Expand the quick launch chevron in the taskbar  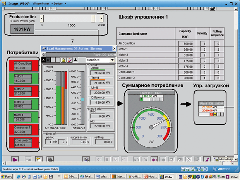59,176
